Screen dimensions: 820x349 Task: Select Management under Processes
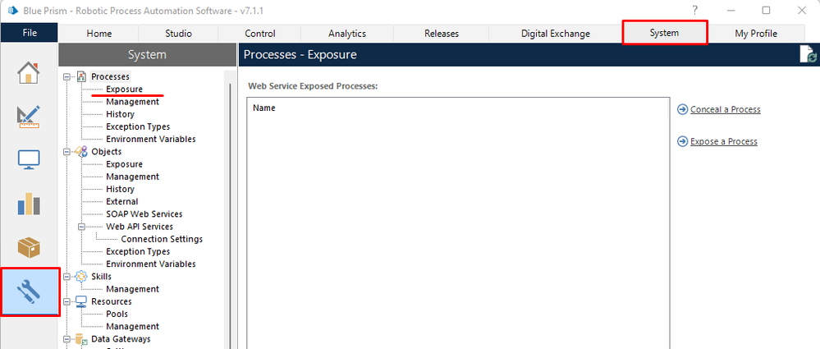[x=132, y=102]
